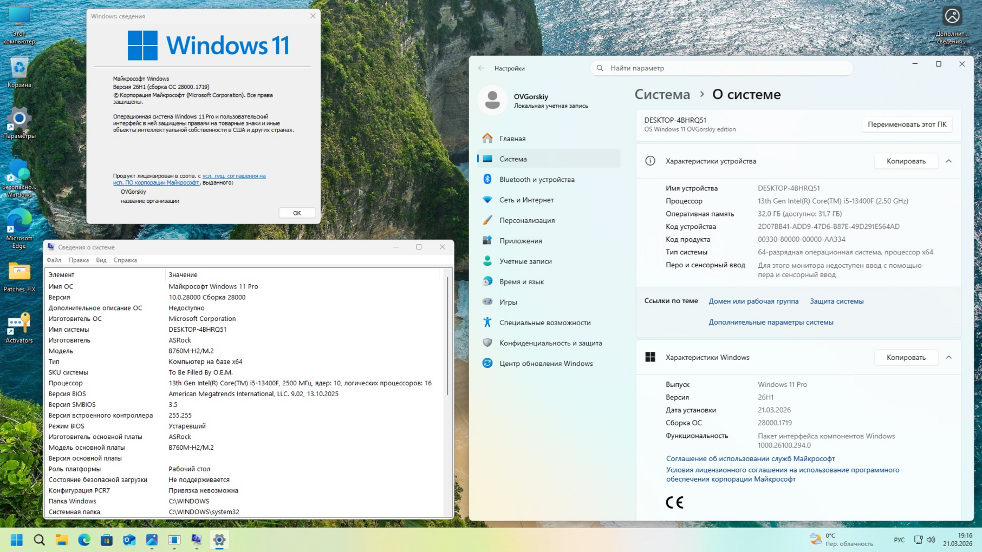Open Специальные возможности section
982x552 pixels.
tap(544, 323)
